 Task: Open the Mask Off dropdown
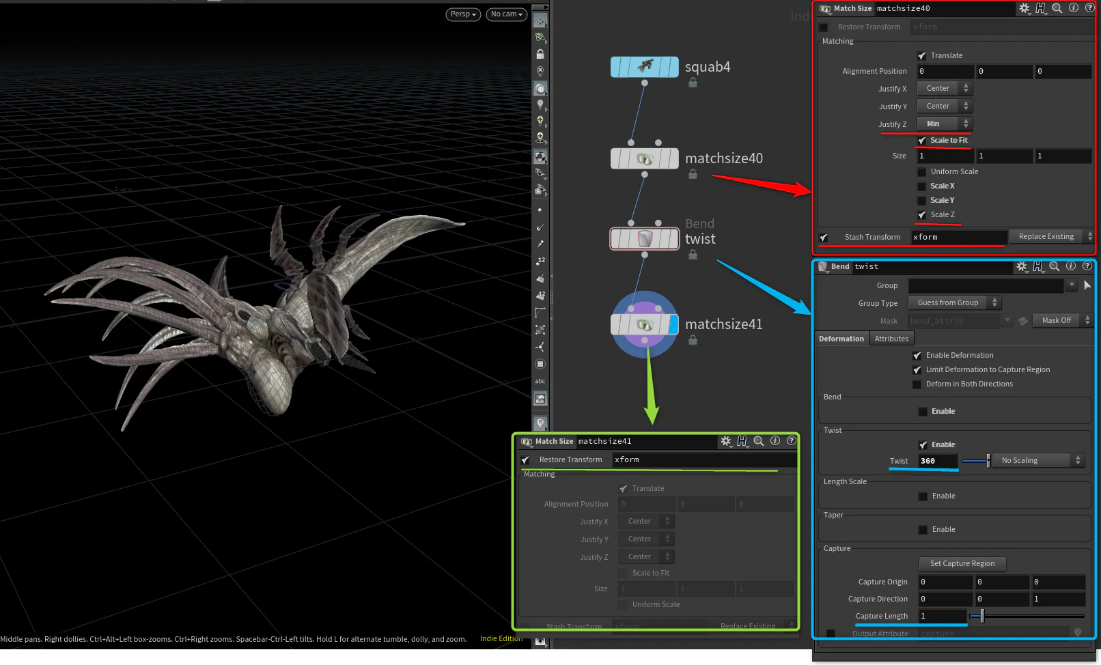point(1062,320)
